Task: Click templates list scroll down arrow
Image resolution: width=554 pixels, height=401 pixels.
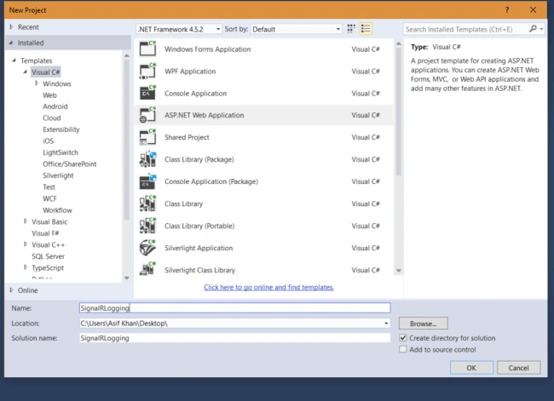Action: coord(399,271)
